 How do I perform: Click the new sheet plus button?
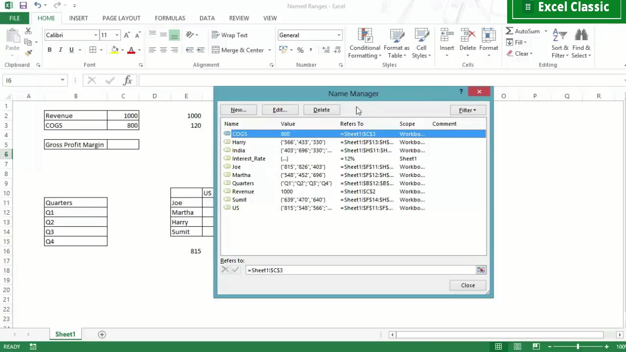[102, 334]
